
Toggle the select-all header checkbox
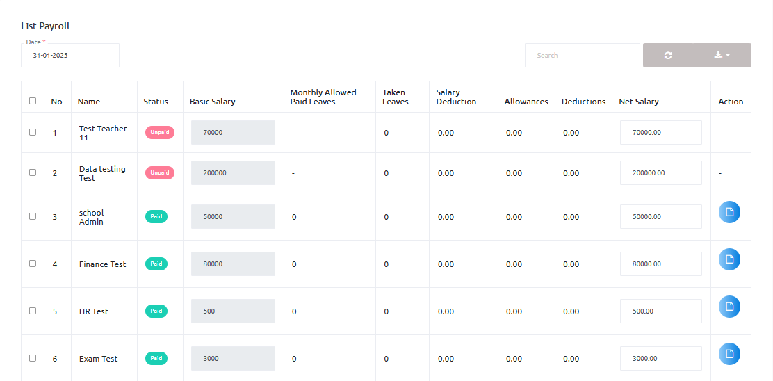pyautogui.click(x=33, y=101)
